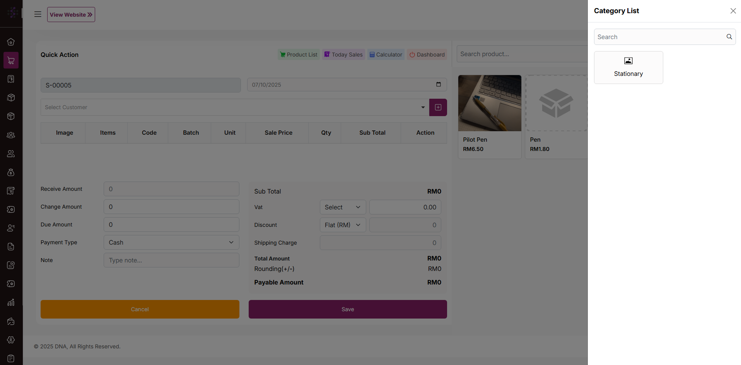The width and height of the screenshot is (741, 365).
Task: Click the Category List search field
Action: [659, 37]
